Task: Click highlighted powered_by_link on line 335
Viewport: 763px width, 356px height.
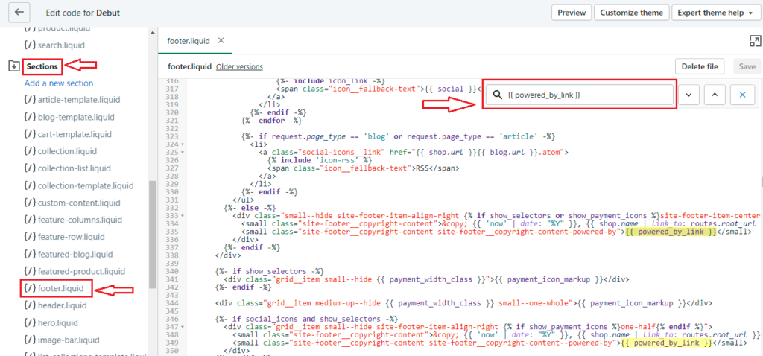Action: coord(671,232)
